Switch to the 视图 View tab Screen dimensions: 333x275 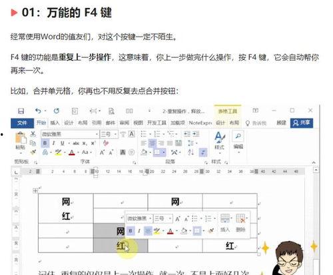pyautogui.click(x=138, y=123)
